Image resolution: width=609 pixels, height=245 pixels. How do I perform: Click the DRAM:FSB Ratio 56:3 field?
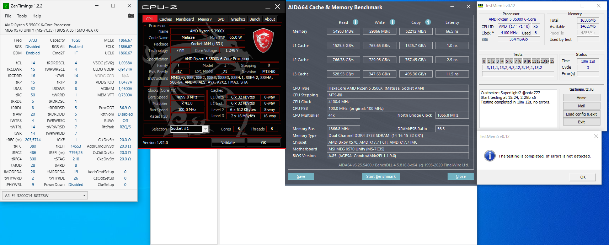[452, 129]
